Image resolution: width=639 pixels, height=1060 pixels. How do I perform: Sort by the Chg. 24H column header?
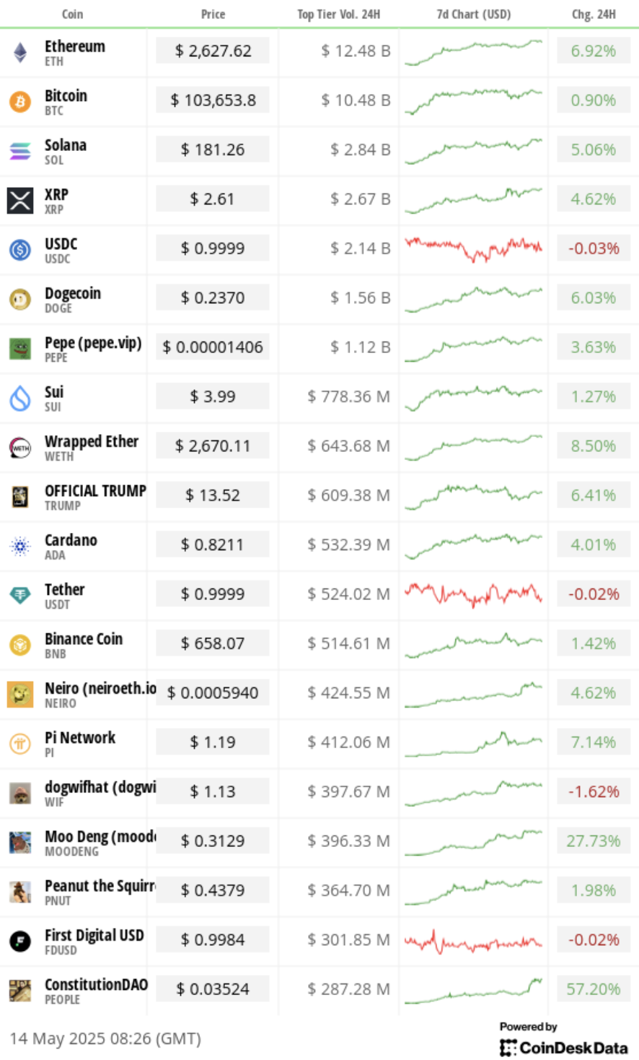pos(594,14)
